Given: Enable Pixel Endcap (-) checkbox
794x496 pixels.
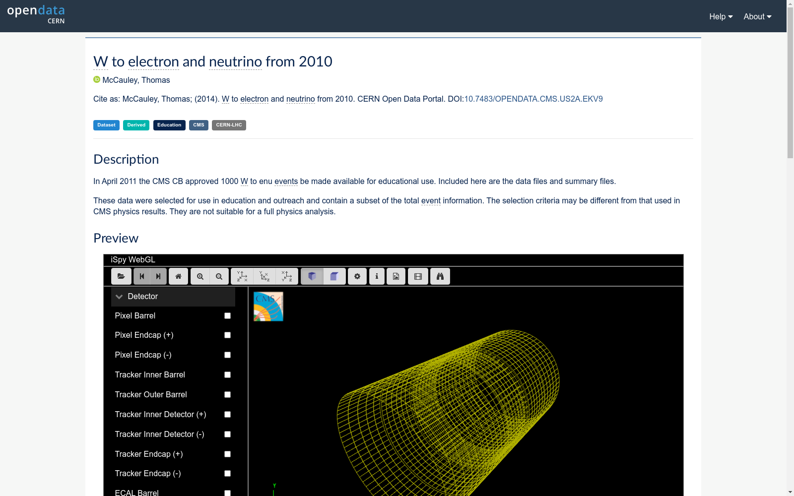Looking at the screenshot, I should click(227, 355).
